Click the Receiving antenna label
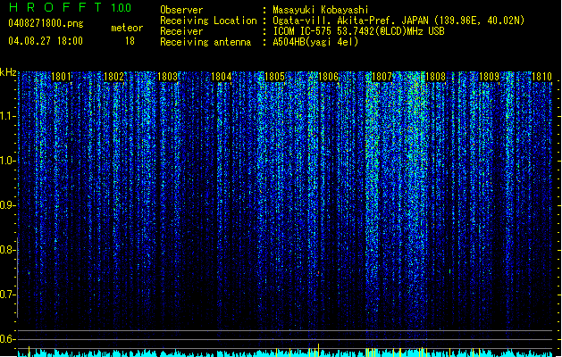Viewport: 562px width, 357px height. (206, 42)
